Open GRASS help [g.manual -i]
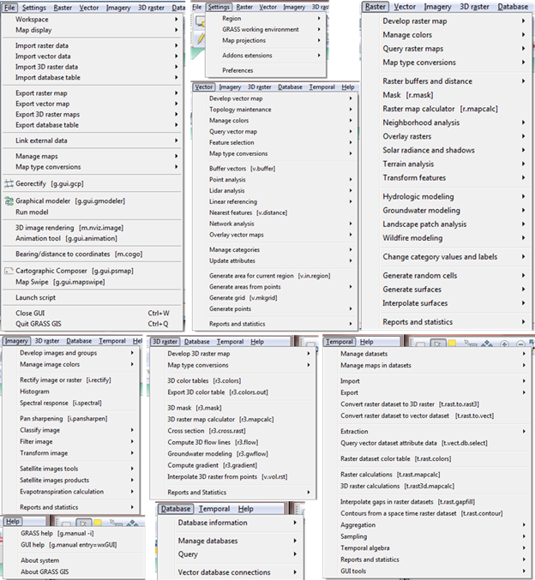The height and width of the screenshot is (580, 535). pyautogui.click(x=56, y=533)
